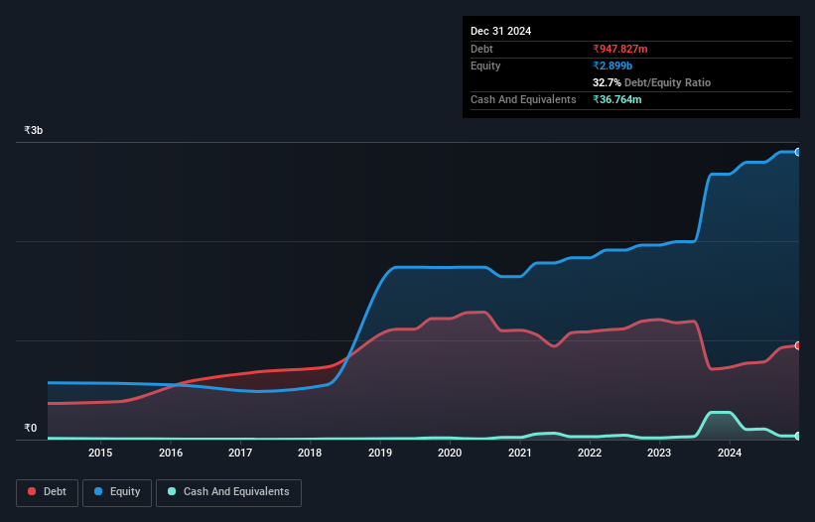
Task: Click the 2024 x-axis label
Action: tap(730, 453)
